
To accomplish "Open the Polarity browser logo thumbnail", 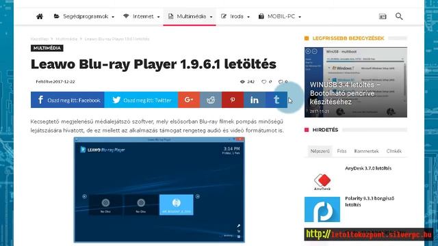I will pos(322,210).
